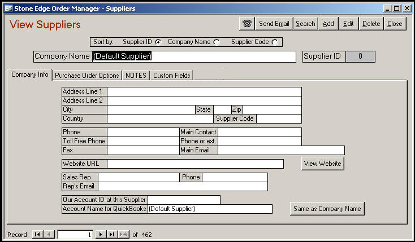
Task: Click the Account Name for QuickBooks field
Action: pyautogui.click(x=210, y=209)
